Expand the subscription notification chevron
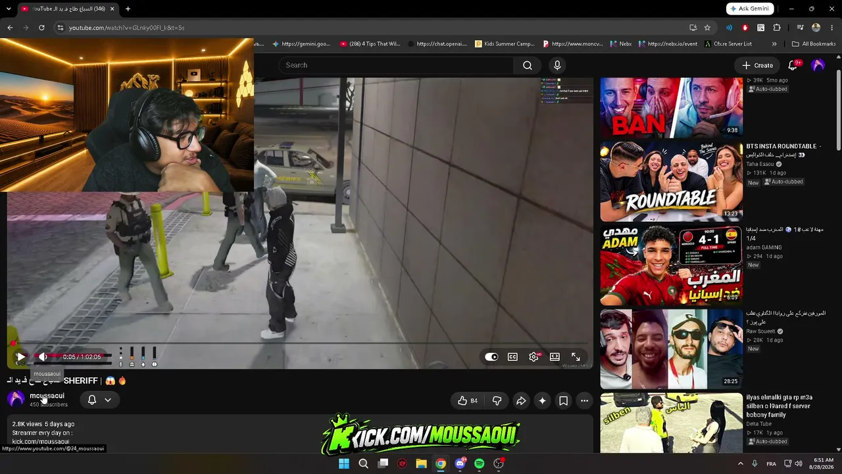842x474 pixels. 108,400
